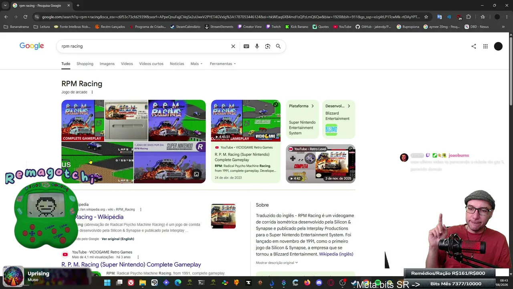Reload the current page

click(25, 17)
